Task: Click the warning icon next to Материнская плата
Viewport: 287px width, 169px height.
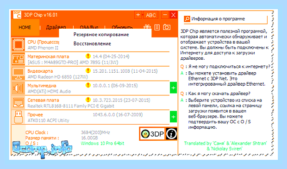Action: point(88,56)
